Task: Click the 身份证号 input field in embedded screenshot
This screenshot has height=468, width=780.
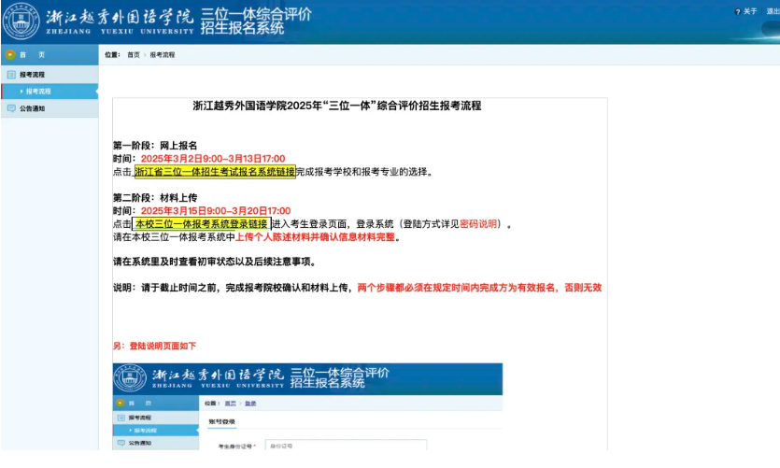Action: tap(346, 446)
